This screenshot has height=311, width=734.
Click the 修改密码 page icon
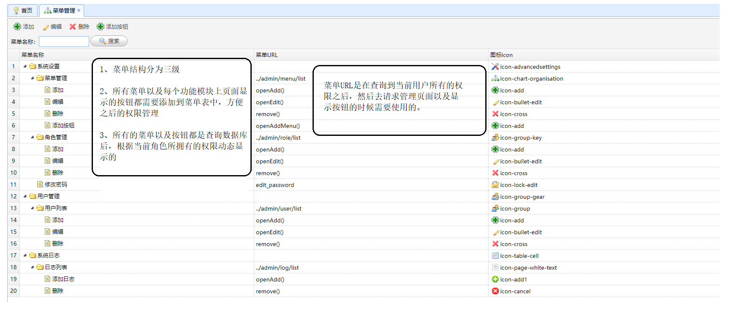click(x=40, y=184)
